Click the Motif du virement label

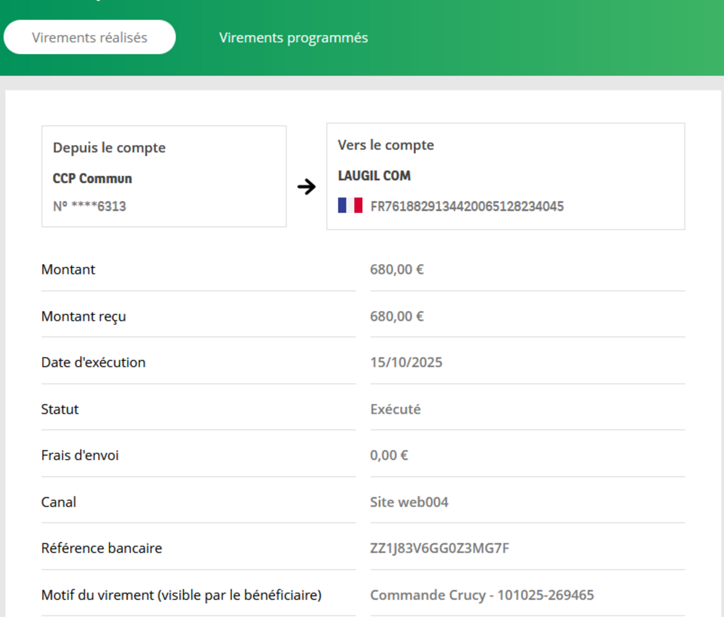click(181, 595)
